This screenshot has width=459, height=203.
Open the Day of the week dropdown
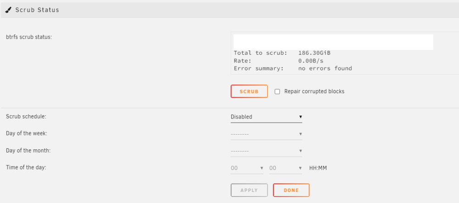[266, 134]
